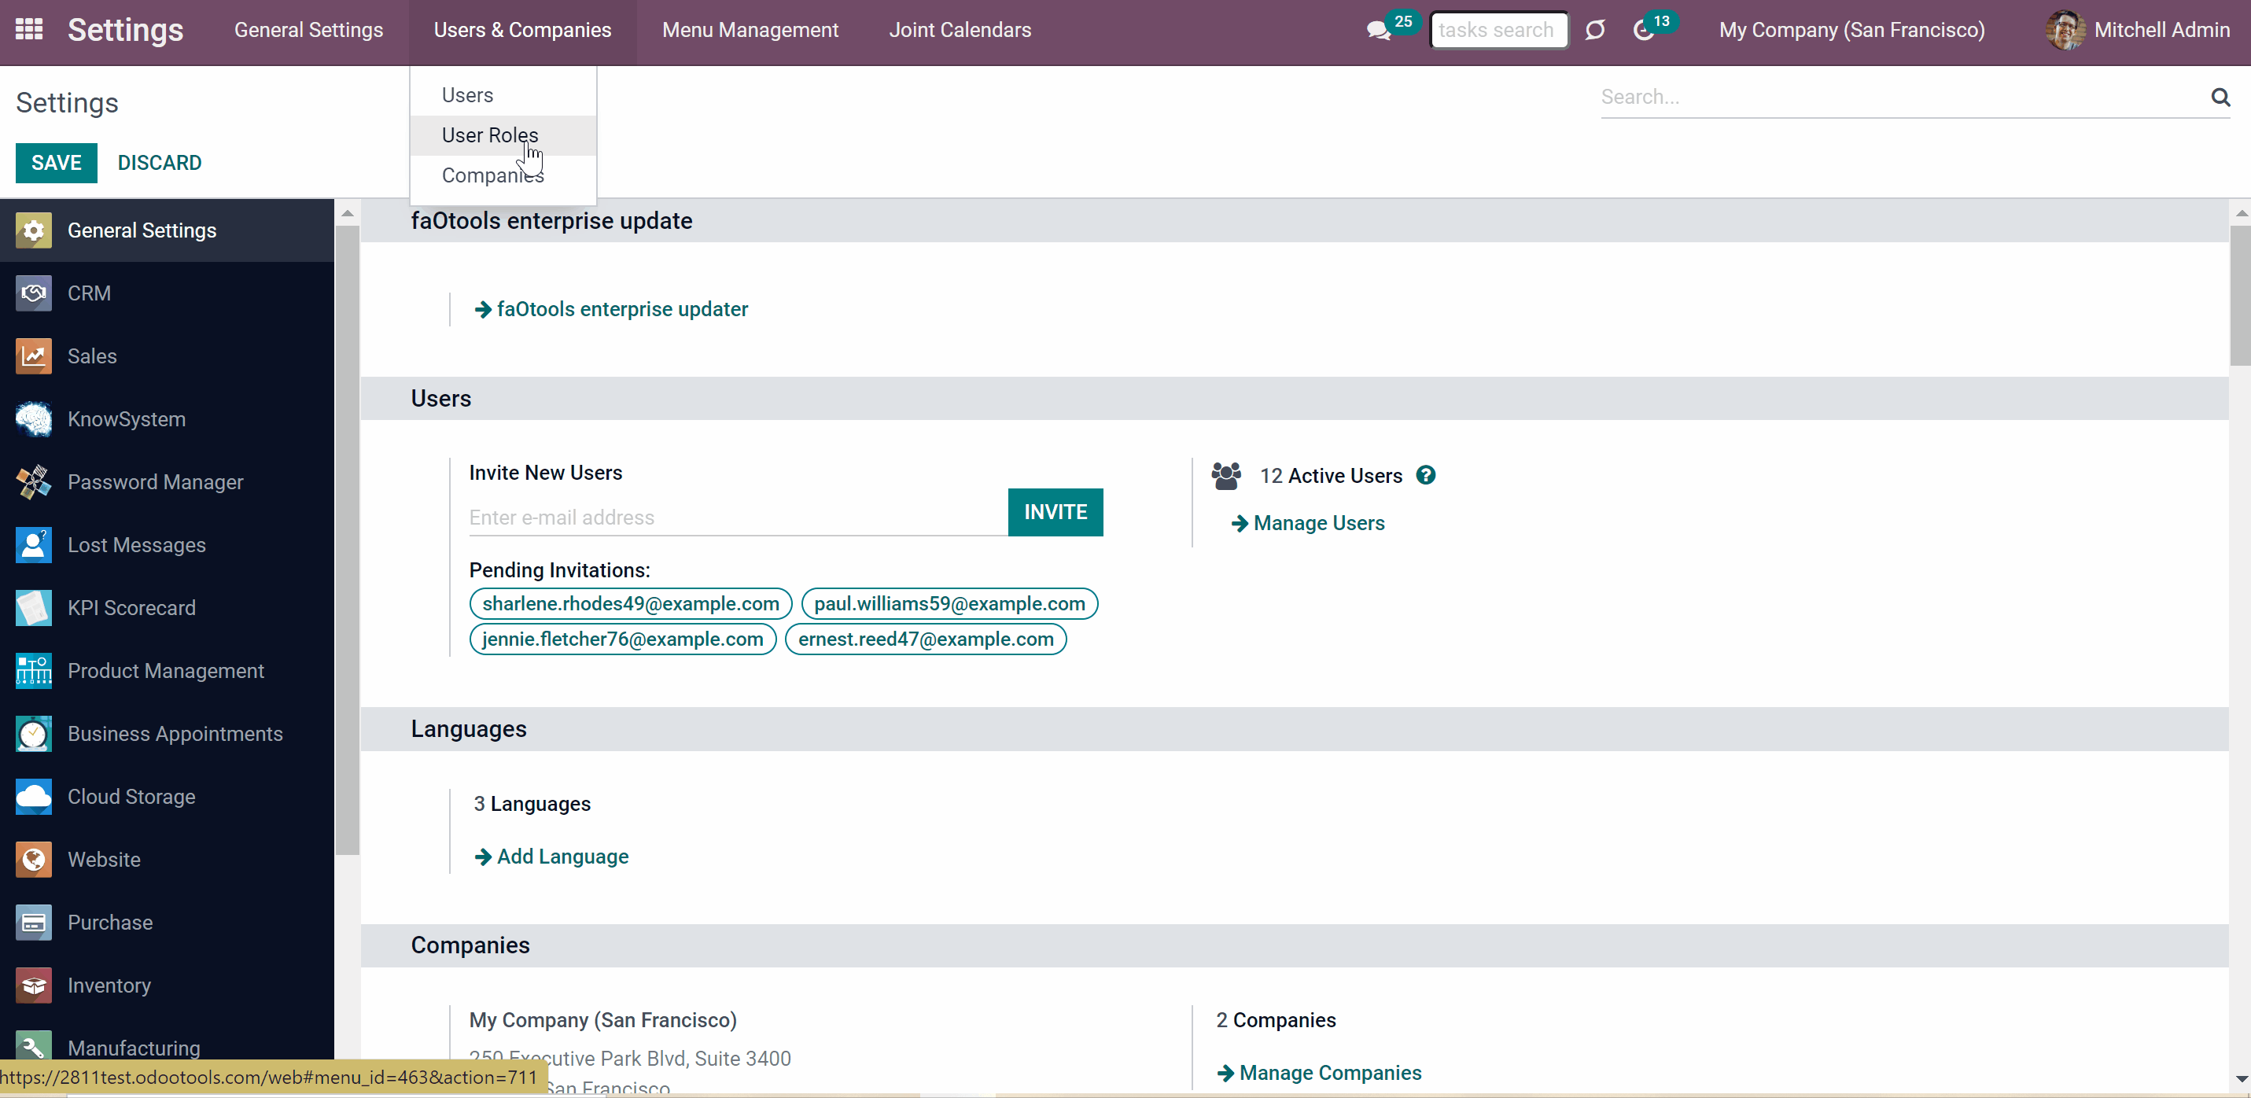Select the Sales chart icon
The image size is (2251, 1098).
tap(33, 356)
